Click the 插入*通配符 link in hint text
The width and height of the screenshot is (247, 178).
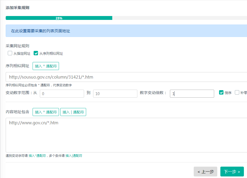(x=37, y=156)
